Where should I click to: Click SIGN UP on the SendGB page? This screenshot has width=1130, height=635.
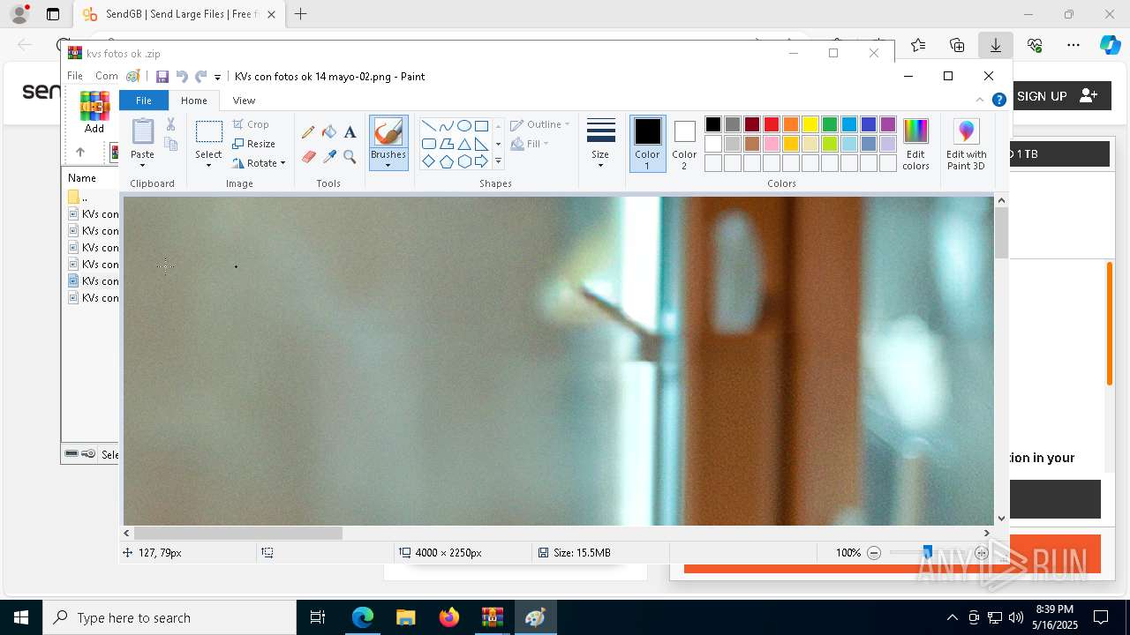point(1057,96)
